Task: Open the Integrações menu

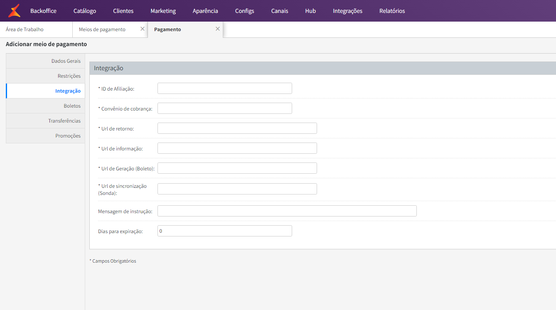Action: [x=347, y=11]
